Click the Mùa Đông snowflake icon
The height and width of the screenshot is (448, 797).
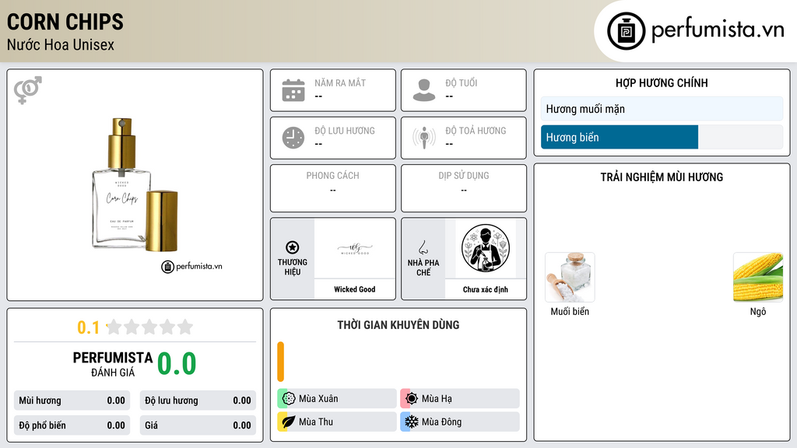pyautogui.click(x=412, y=422)
